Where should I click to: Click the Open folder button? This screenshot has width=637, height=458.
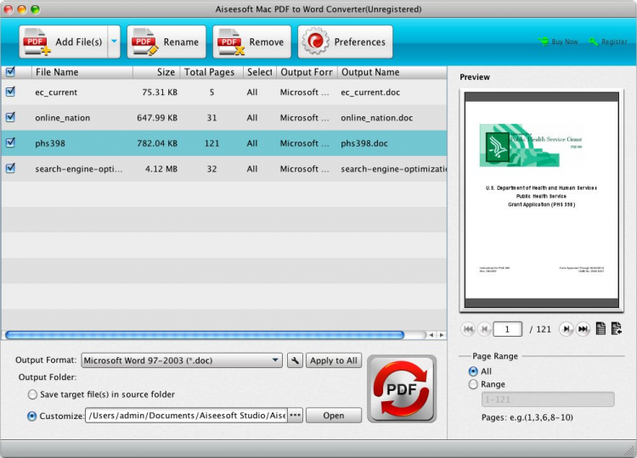pyautogui.click(x=334, y=416)
